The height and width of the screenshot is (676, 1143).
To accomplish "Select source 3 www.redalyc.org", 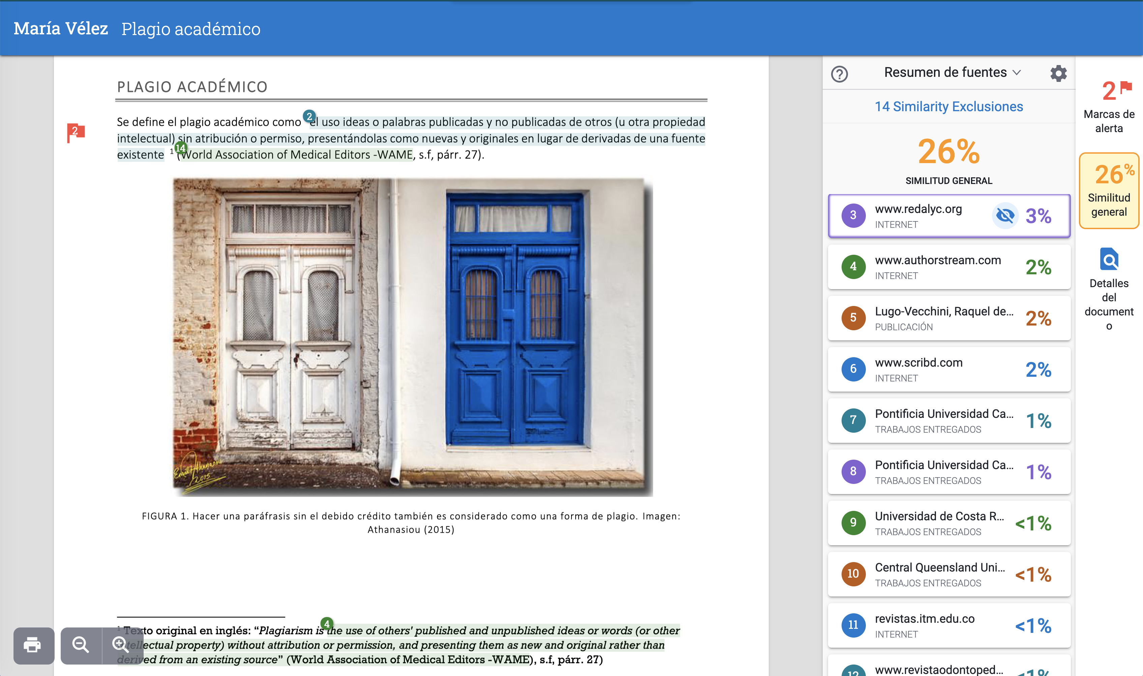I will coord(949,216).
